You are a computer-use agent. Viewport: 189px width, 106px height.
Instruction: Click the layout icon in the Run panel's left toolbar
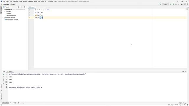pos(4,80)
